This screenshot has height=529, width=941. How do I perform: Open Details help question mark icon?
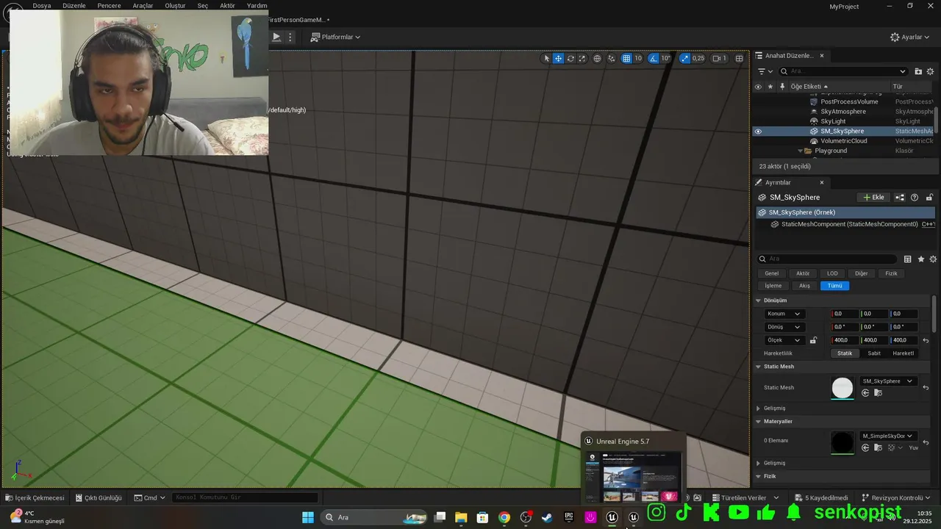click(x=915, y=197)
